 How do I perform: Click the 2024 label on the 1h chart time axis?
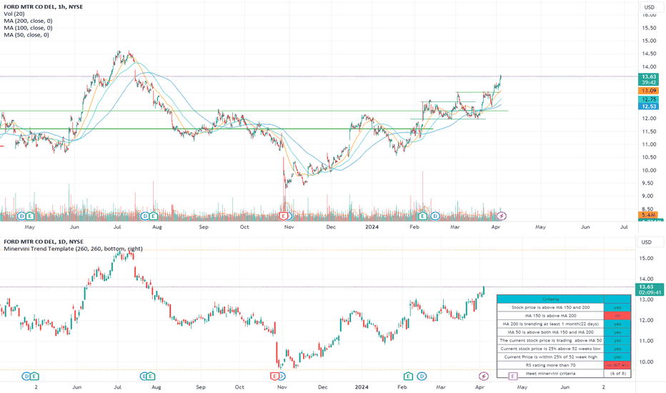[x=372, y=227]
